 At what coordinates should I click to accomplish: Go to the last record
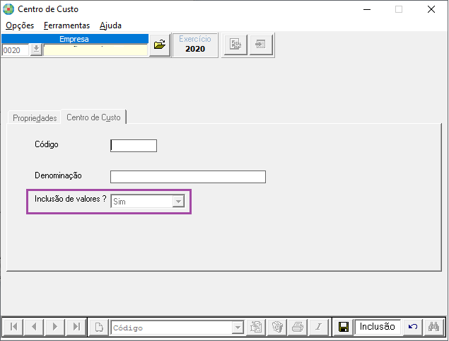pyautogui.click(x=76, y=327)
